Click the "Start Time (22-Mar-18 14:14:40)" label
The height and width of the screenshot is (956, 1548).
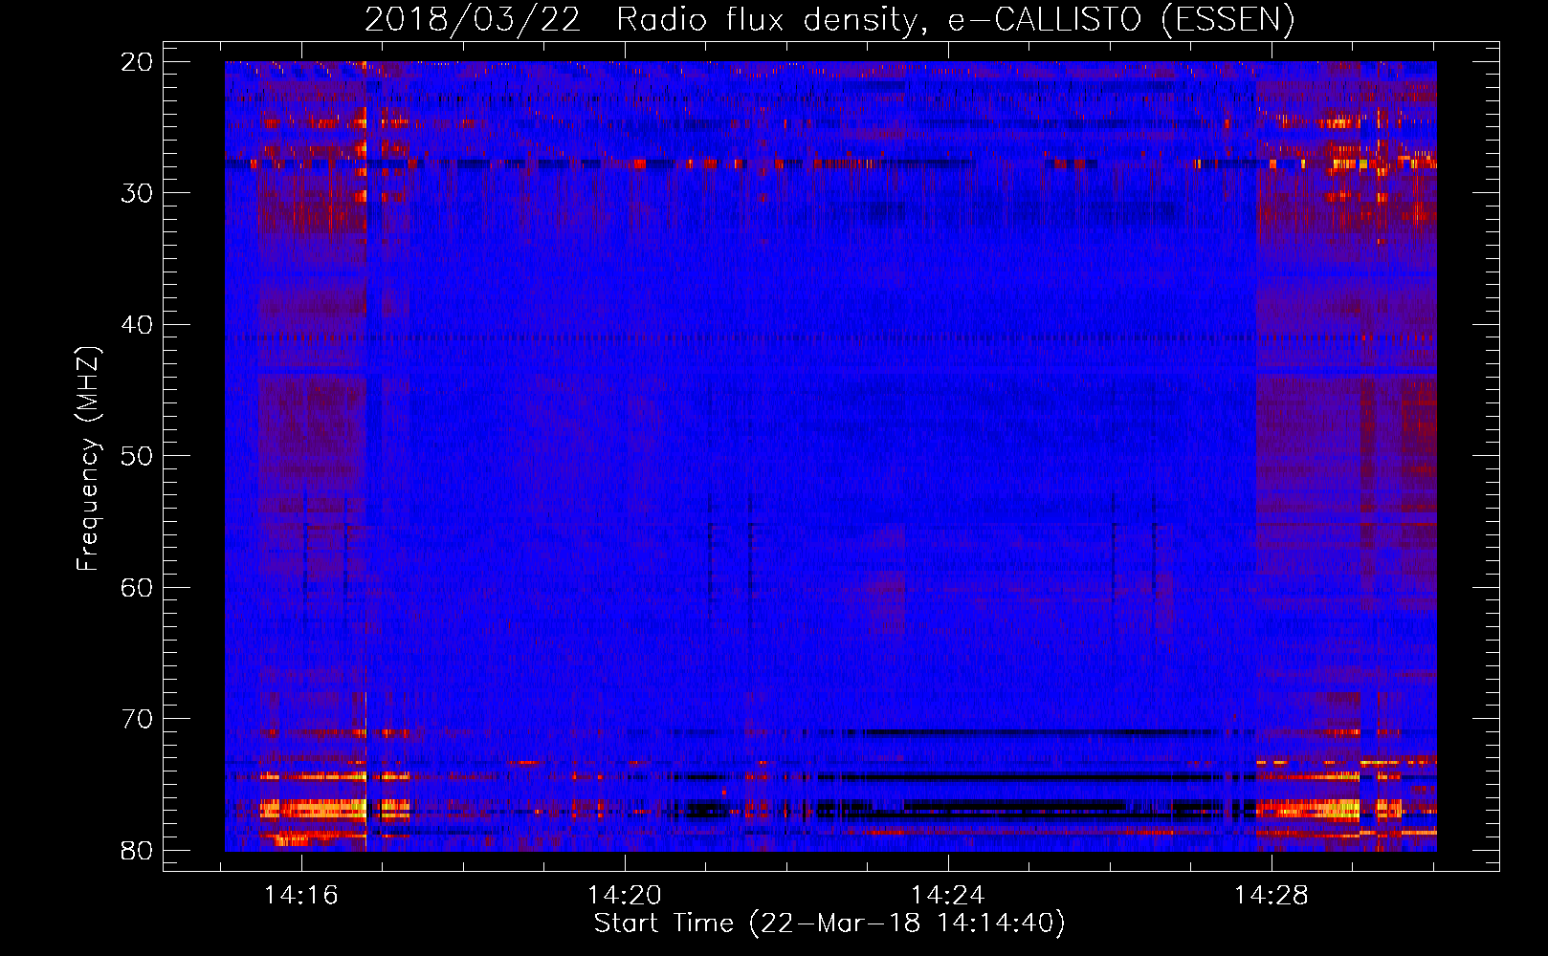[829, 923]
